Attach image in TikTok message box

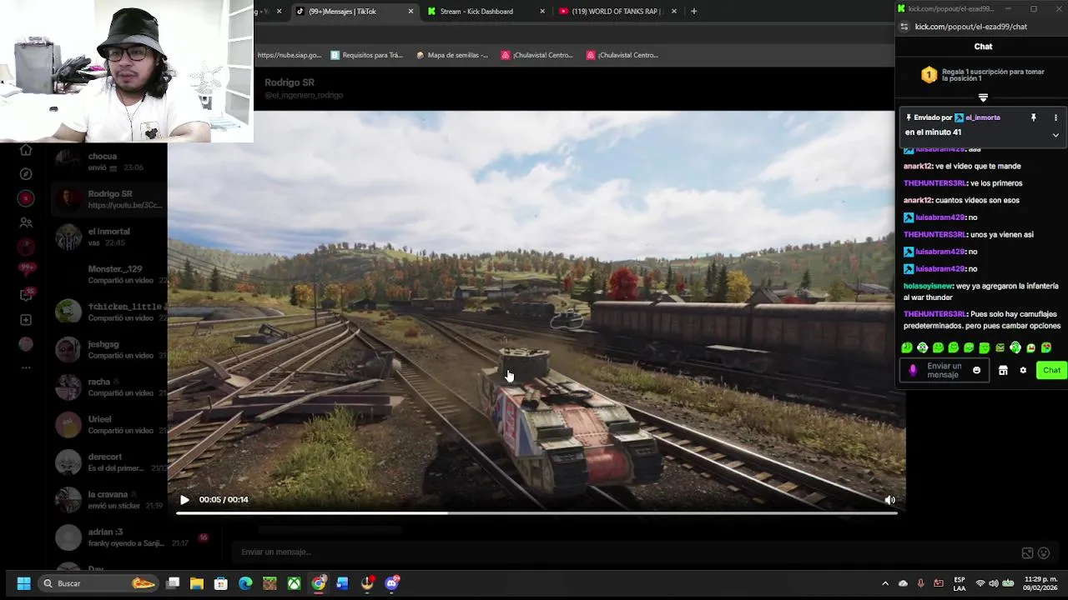(x=1027, y=552)
